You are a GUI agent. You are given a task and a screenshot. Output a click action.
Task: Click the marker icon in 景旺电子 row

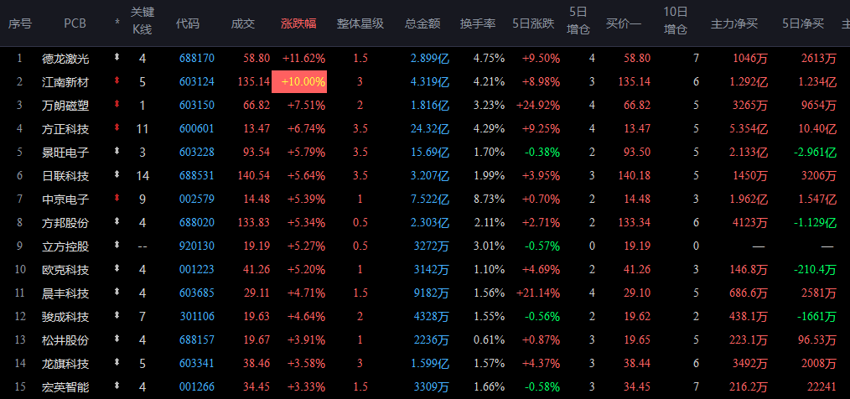(x=117, y=151)
